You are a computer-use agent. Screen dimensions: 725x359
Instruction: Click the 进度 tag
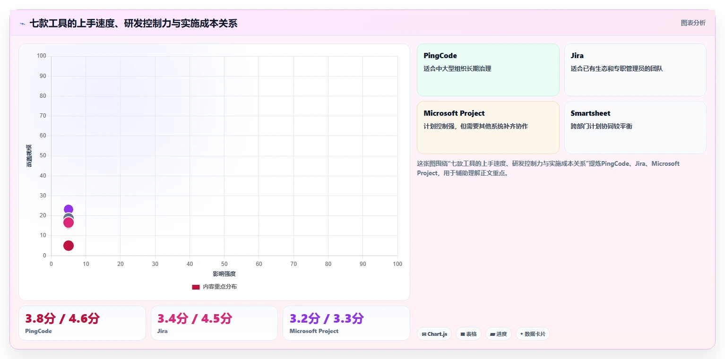tap(498, 334)
